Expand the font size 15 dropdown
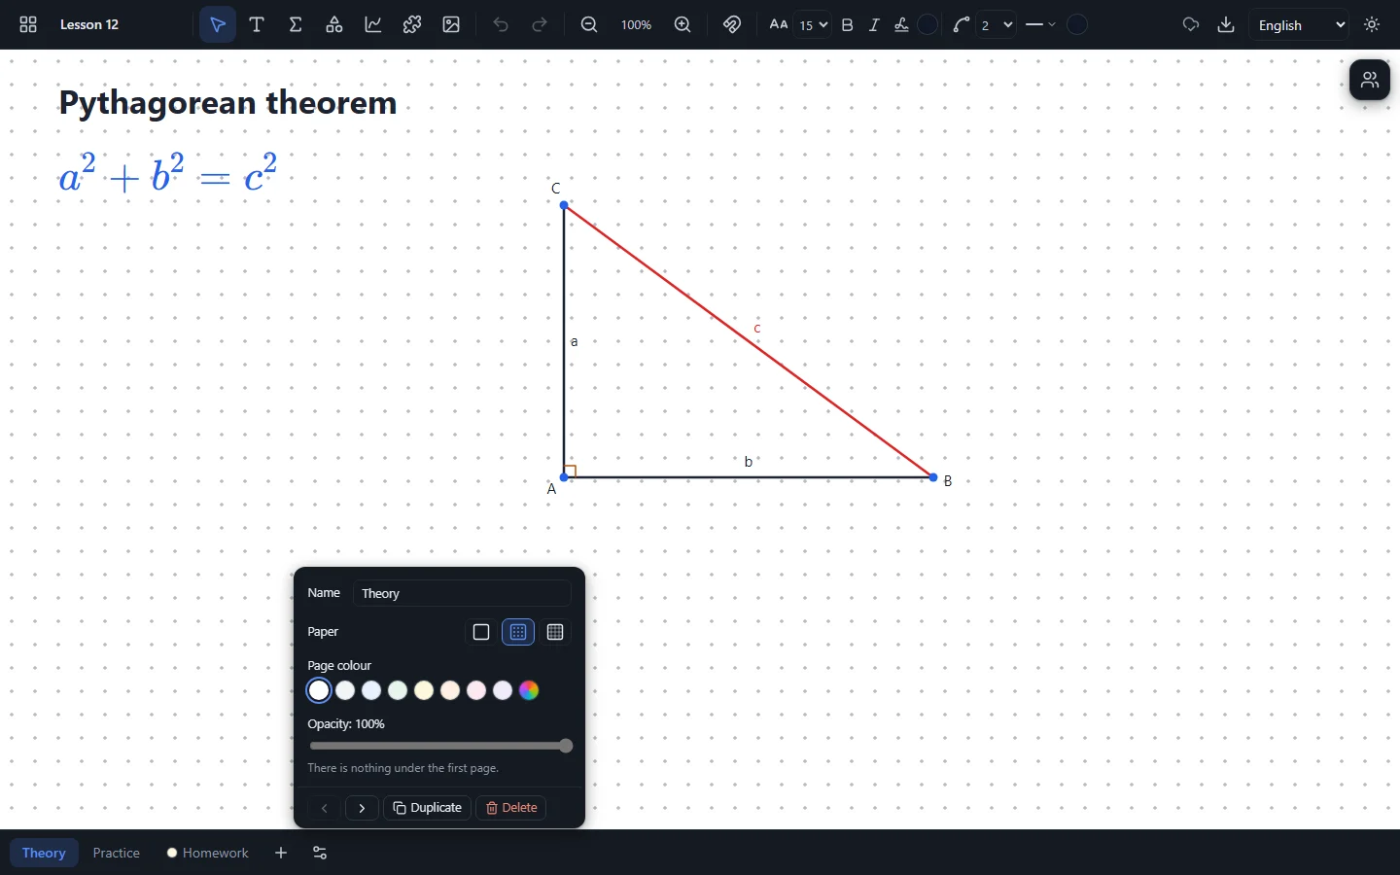The image size is (1400, 875). [x=814, y=25]
